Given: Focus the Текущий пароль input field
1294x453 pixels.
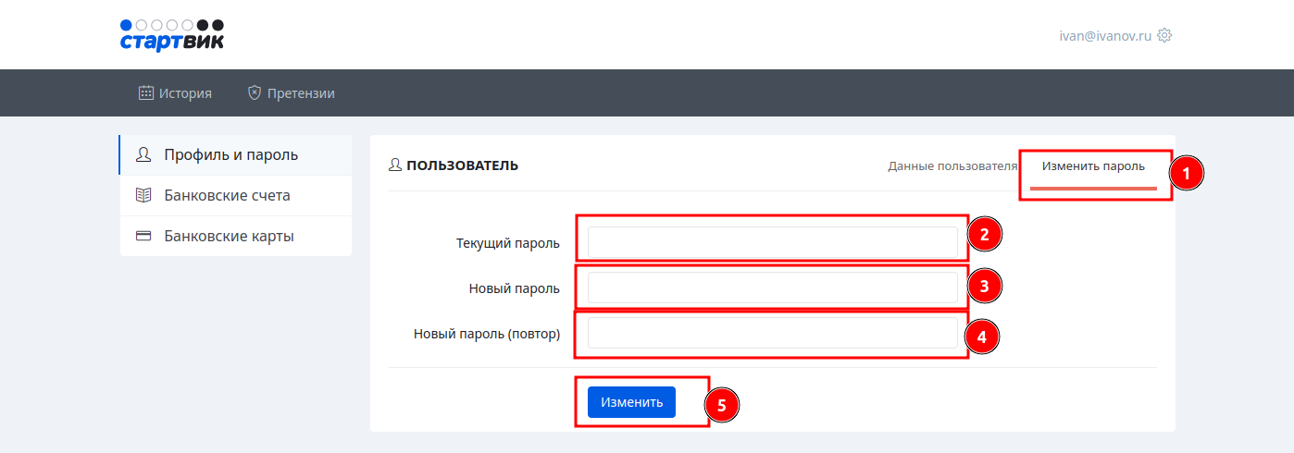Looking at the screenshot, I should (x=772, y=242).
